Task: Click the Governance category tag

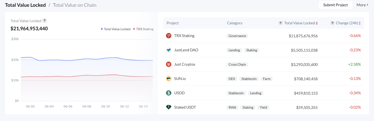Action: coord(237,36)
